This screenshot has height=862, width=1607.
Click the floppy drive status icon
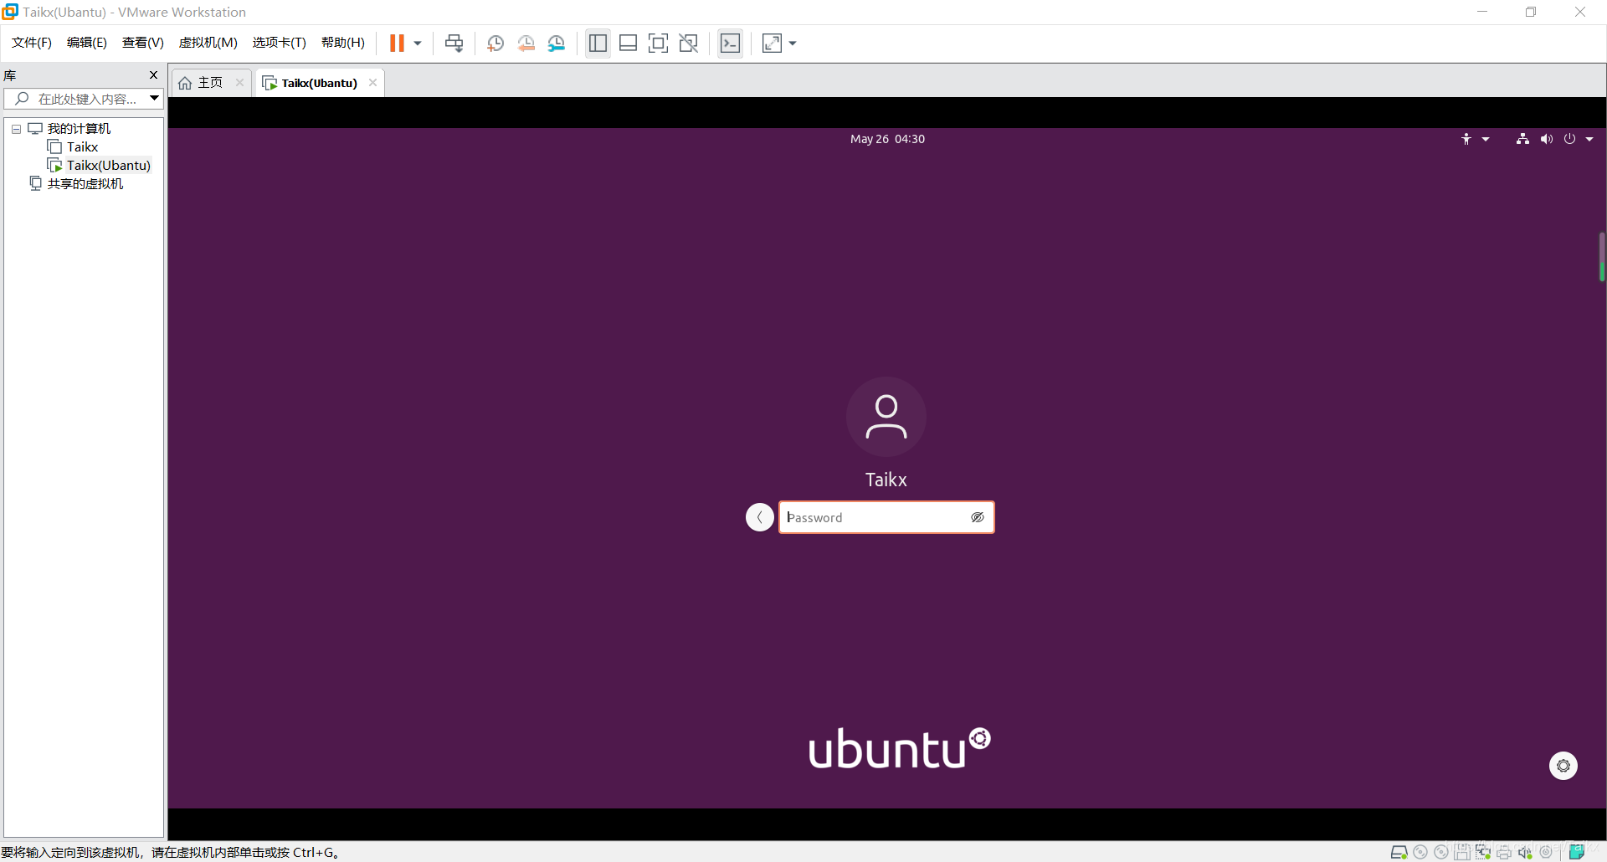(1462, 852)
